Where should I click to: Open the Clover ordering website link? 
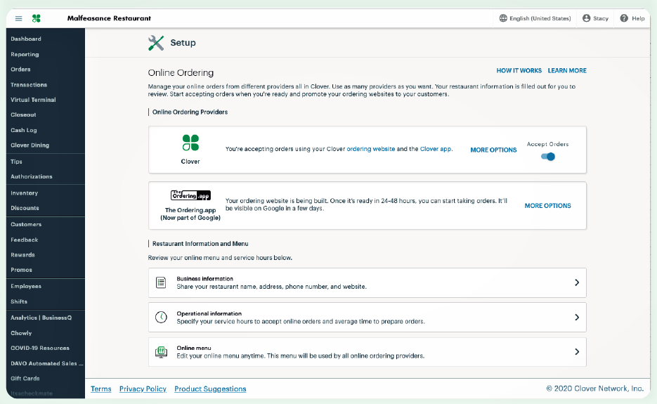[x=371, y=149]
